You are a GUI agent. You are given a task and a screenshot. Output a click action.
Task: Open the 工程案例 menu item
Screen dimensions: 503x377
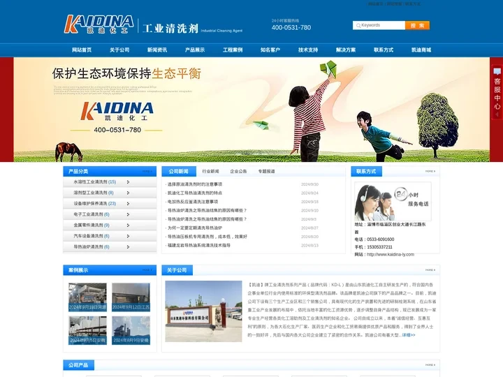[233, 50]
